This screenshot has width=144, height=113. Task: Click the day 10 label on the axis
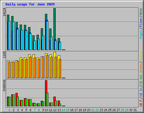coord(46,110)
